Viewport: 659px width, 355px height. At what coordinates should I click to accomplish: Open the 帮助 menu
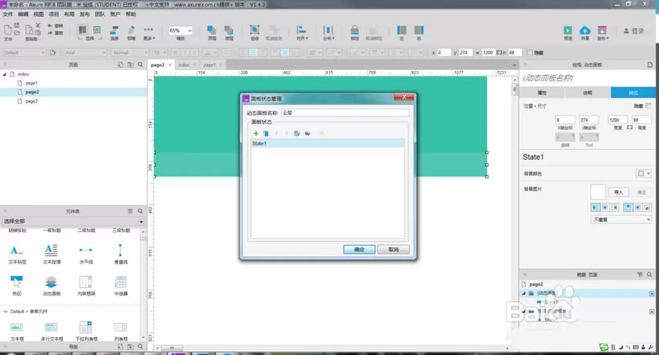click(x=130, y=14)
